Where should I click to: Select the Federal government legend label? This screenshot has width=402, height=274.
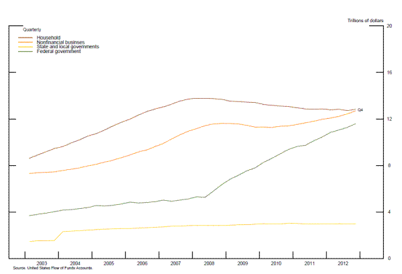58,52
